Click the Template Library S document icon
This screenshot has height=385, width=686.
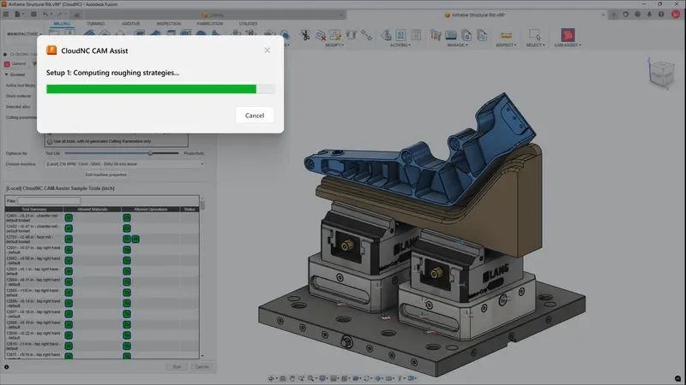pyautogui.click(x=482, y=35)
